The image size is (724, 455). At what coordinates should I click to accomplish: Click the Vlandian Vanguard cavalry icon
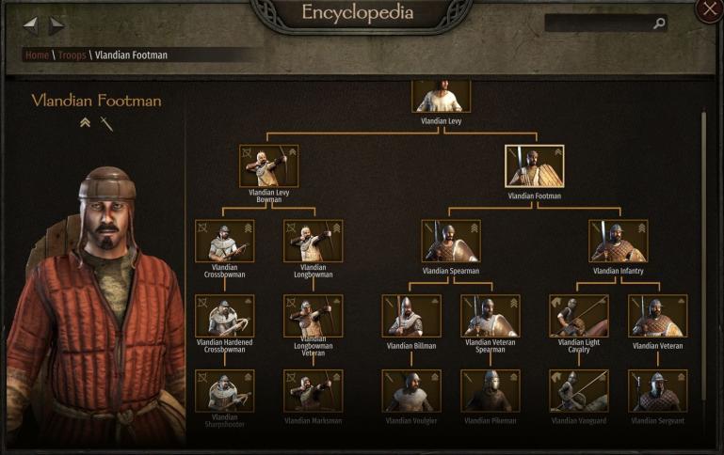pos(579,391)
